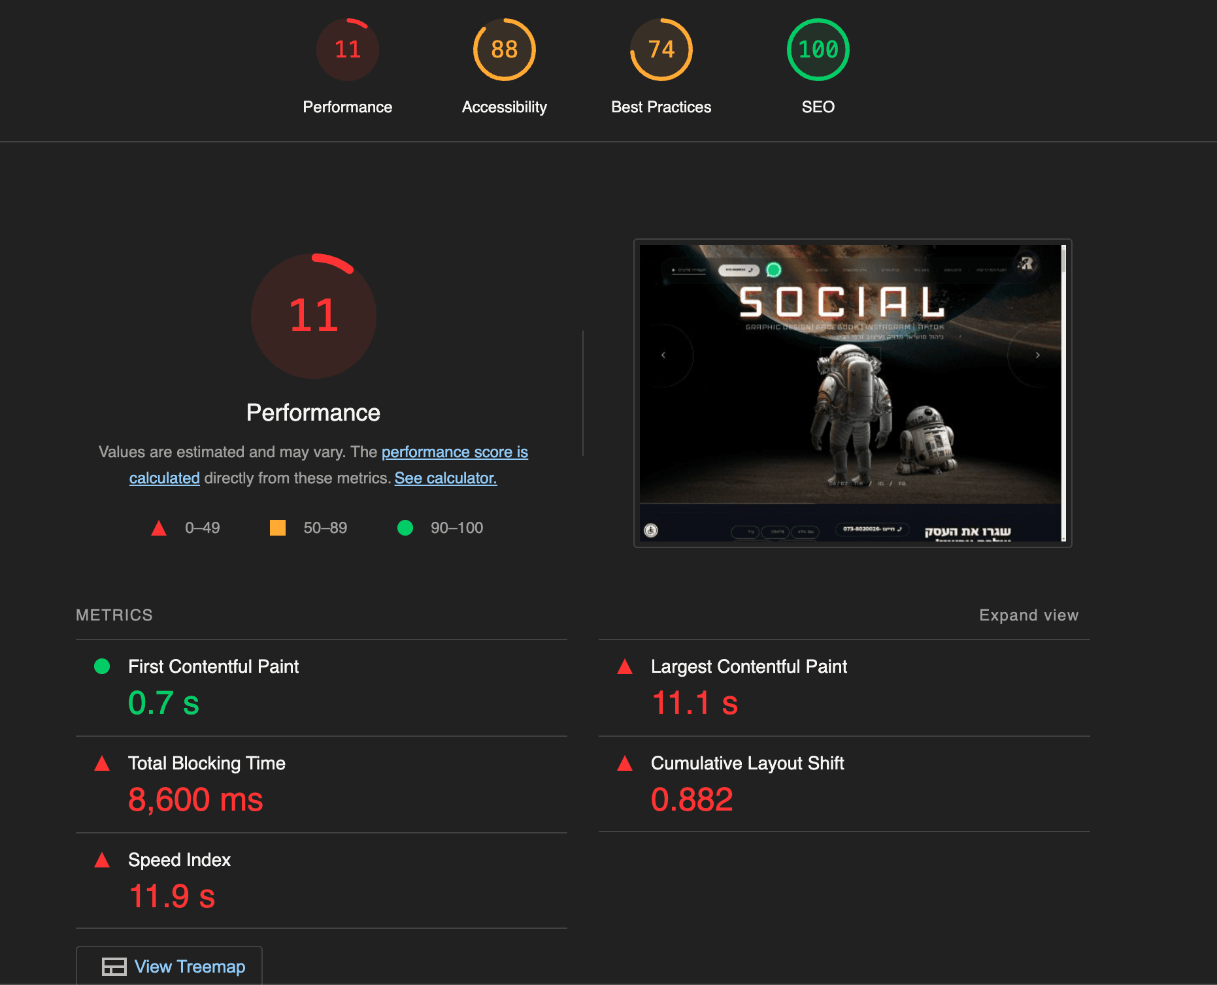The height and width of the screenshot is (985, 1217).
Task: Select the SEO category label
Action: 818,106
